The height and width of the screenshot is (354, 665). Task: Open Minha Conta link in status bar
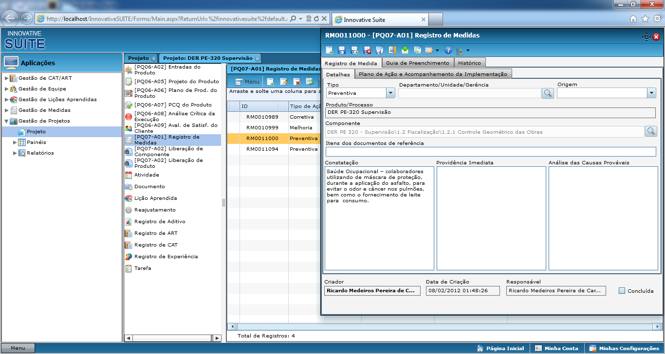click(x=556, y=348)
